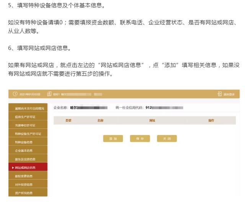This screenshot has width=245, height=202.
Task: Click the 名称 column header
Action: [100, 121]
